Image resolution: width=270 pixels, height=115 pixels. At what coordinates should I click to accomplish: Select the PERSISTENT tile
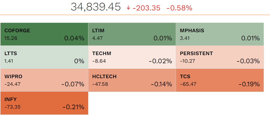(220, 57)
